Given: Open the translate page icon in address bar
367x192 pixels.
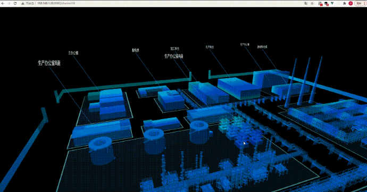Looking at the screenshot, I should click(x=306, y=4).
